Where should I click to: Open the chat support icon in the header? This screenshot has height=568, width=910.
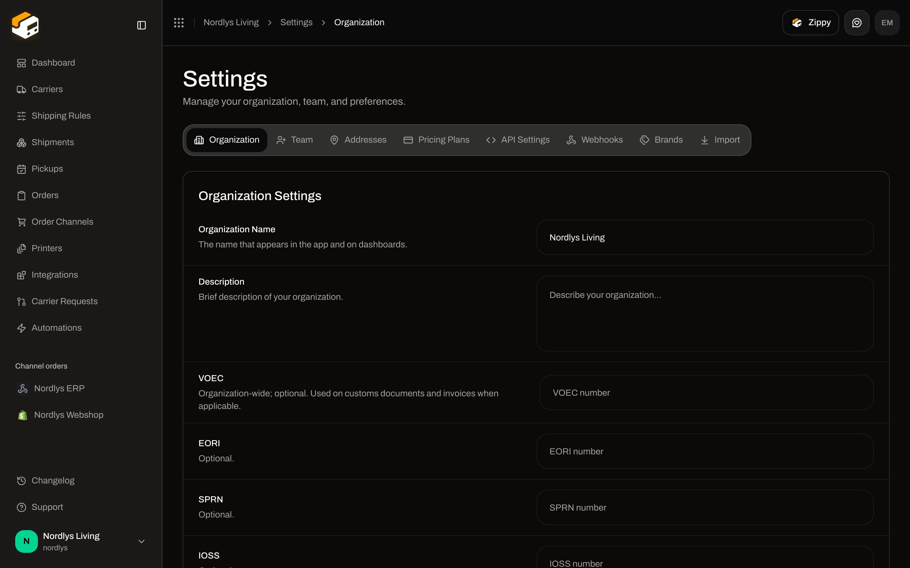857,22
